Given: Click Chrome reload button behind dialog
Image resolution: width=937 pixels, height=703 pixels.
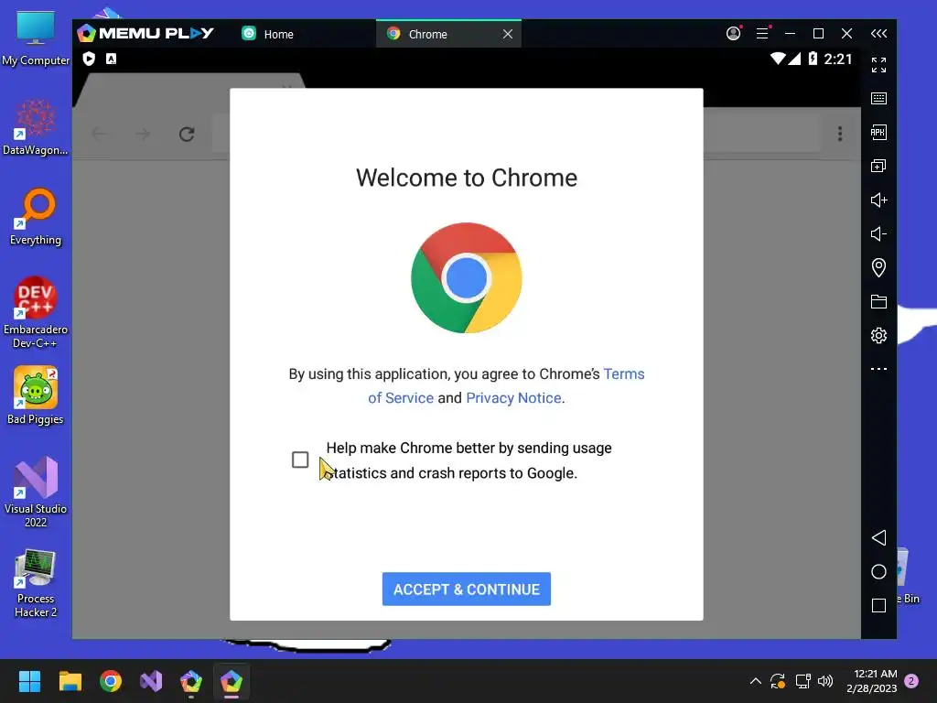Looking at the screenshot, I should click(x=187, y=134).
